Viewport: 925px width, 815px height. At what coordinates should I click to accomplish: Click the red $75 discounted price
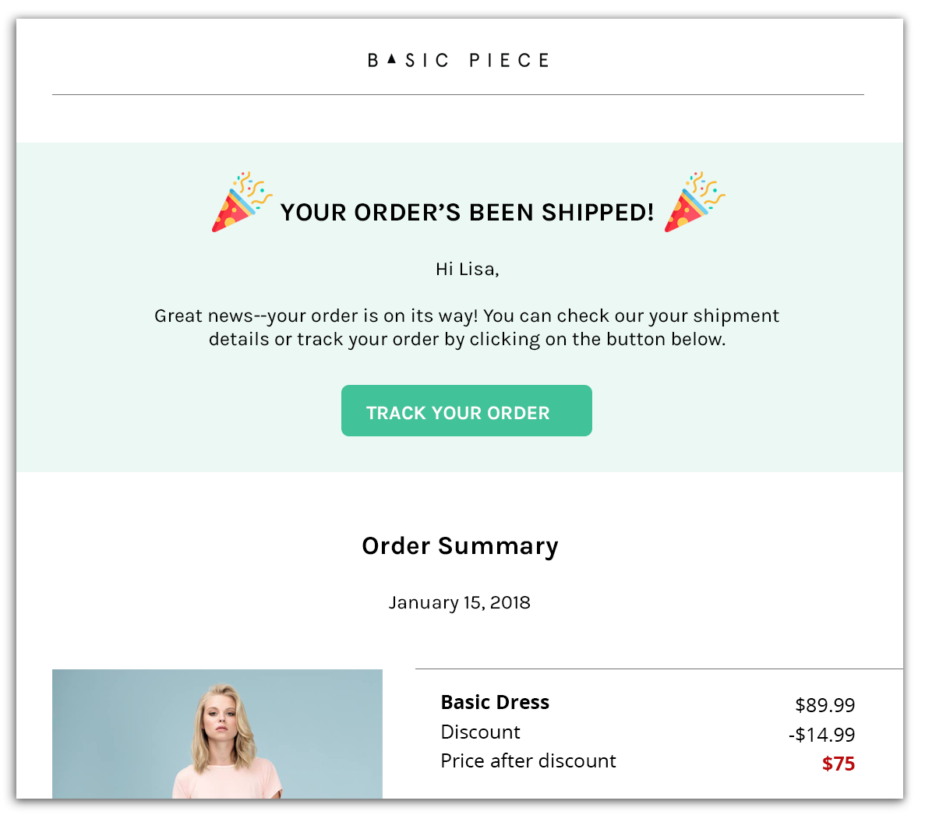(x=838, y=764)
